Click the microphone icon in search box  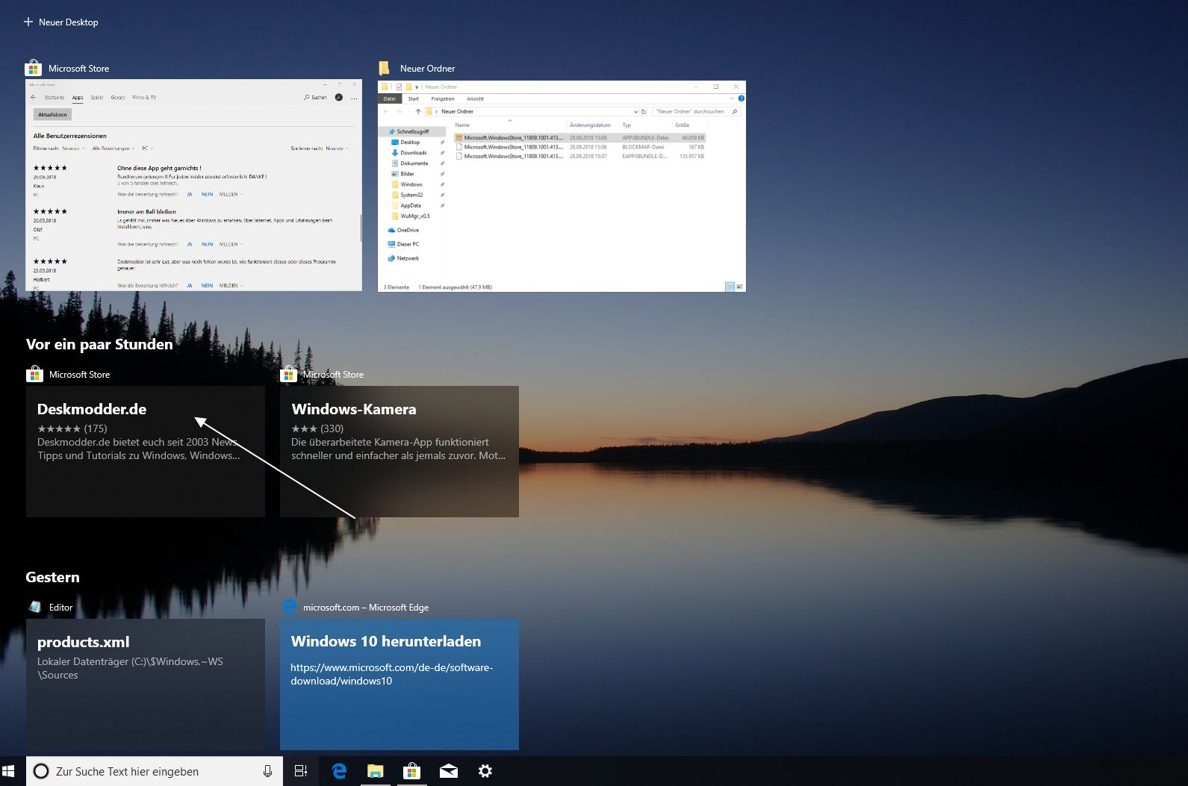[267, 771]
